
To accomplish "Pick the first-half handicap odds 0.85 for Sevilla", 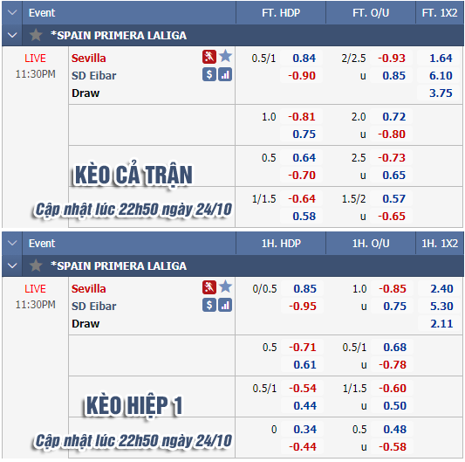I will [x=304, y=288].
